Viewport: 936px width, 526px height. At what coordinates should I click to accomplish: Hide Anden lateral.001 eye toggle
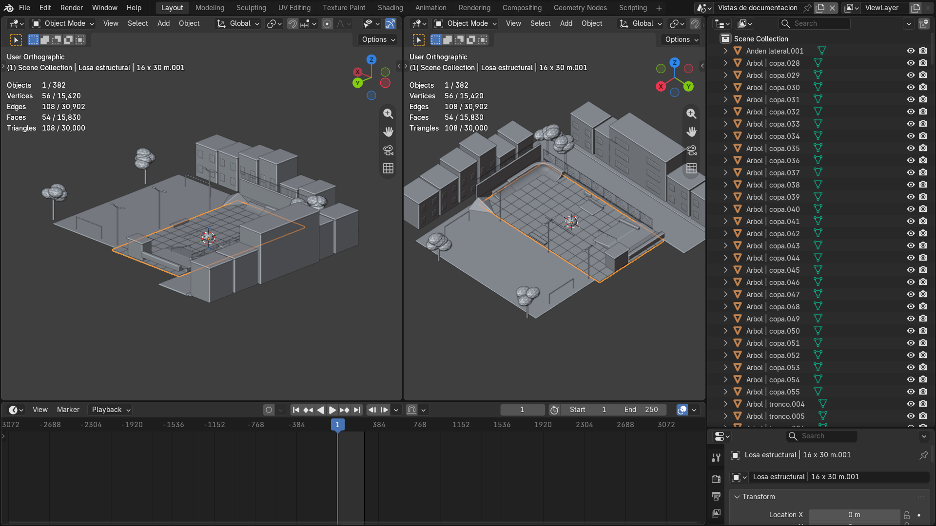pos(910,51)
